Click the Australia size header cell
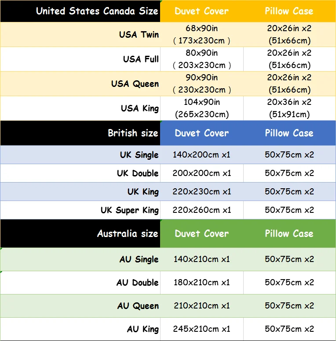336x341 pixels. pos(128,233)
